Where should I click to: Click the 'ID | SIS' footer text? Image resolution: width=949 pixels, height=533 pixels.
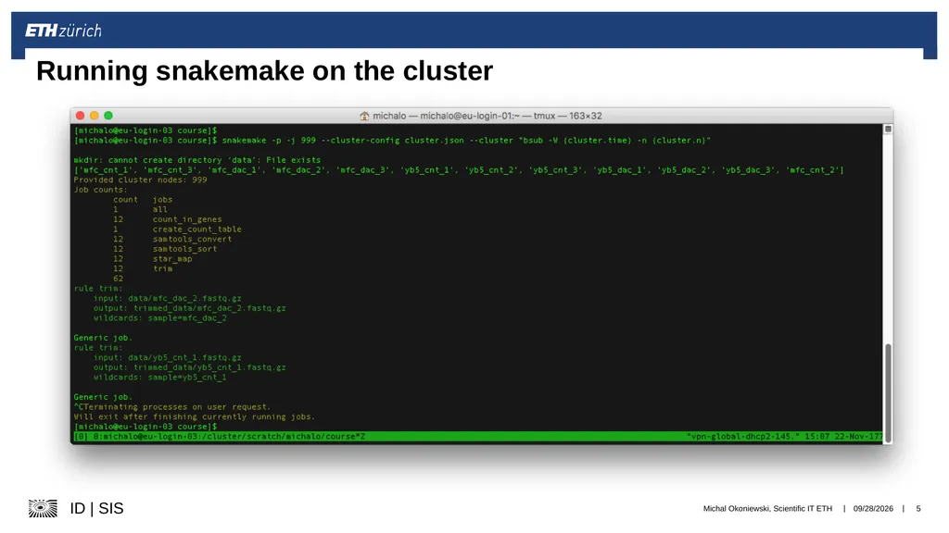tap(96, 509)
